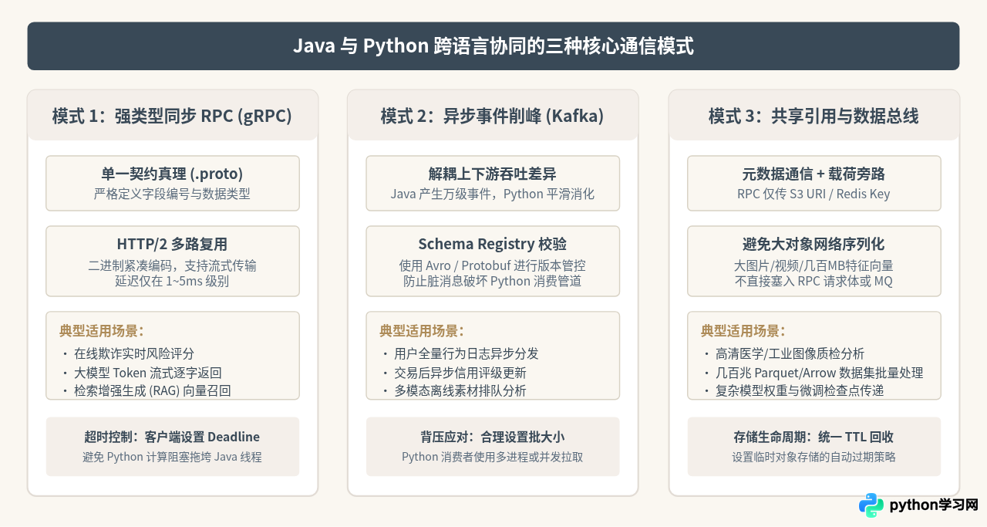Click '避免 Python 计算阻塞拖垮 Java 线程' text

172,457
